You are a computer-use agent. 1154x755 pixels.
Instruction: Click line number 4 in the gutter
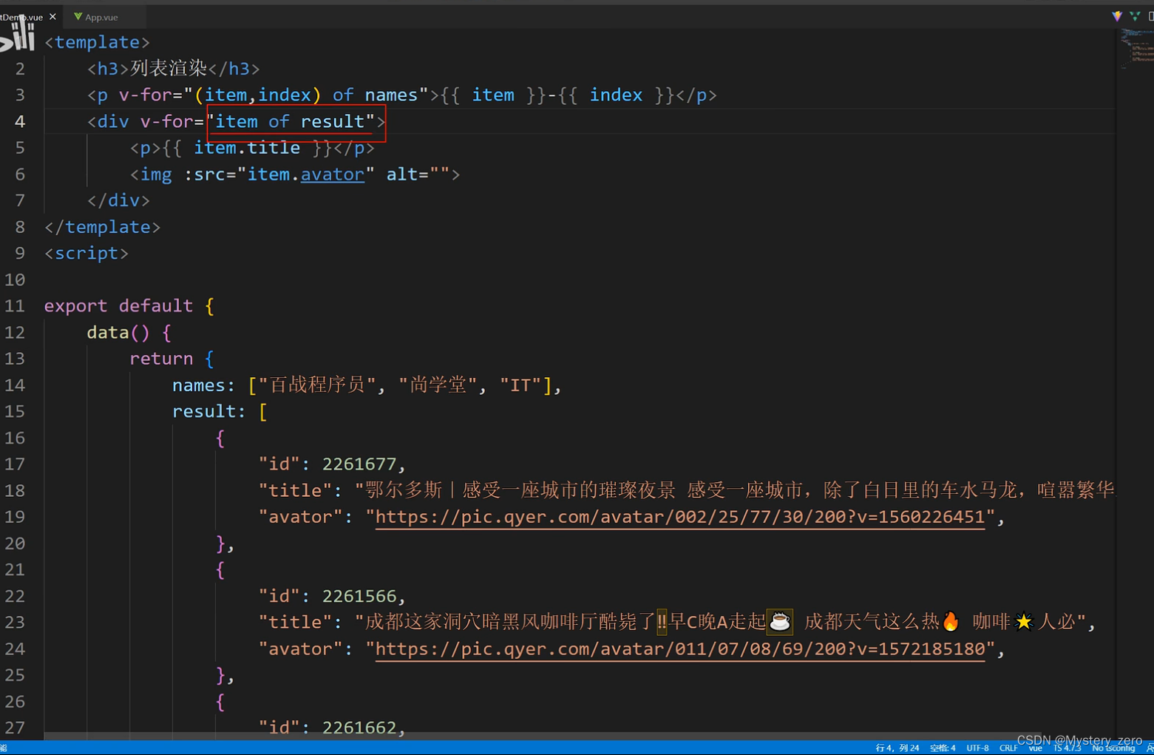pos(19,121)
